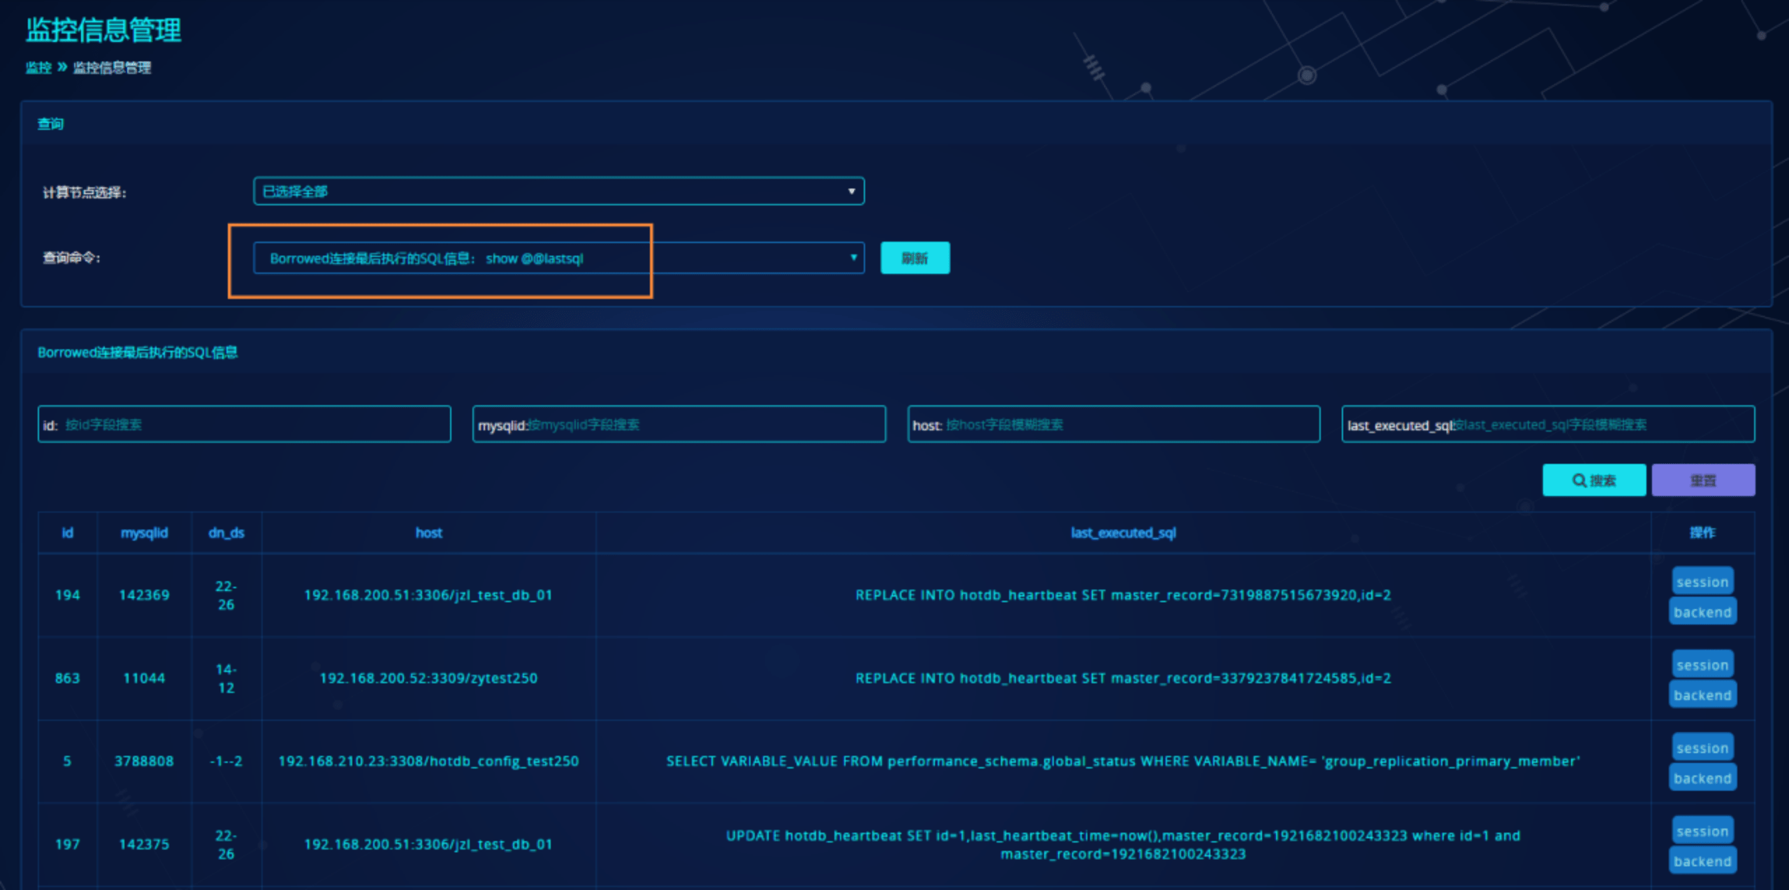Open backend for row id 863
This screenshot has height=890, width=1789.
[x=1702, y=695]
